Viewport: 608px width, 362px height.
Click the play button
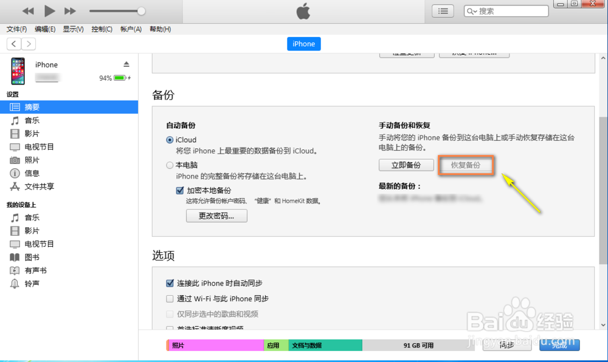pos(49,11)
